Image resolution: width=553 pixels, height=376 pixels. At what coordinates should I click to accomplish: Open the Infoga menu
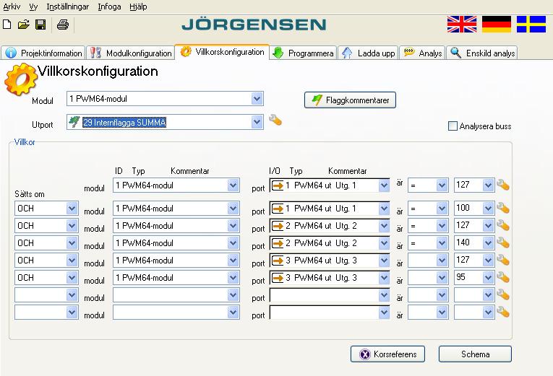point(109,6)
